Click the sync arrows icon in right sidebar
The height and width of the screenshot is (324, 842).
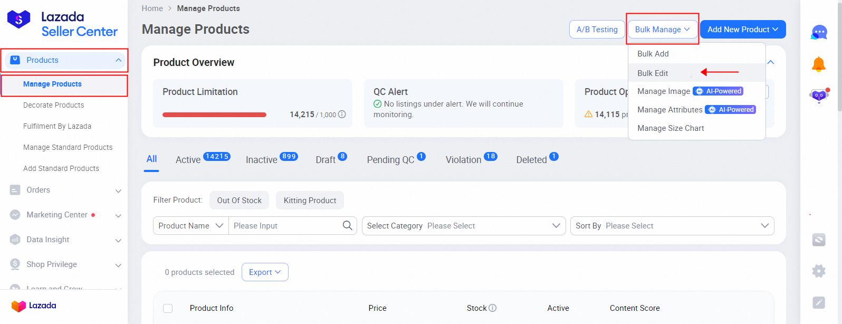tap(819, 240)
